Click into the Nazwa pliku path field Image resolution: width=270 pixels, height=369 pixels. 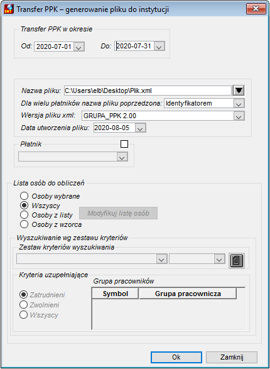(148, 91)
